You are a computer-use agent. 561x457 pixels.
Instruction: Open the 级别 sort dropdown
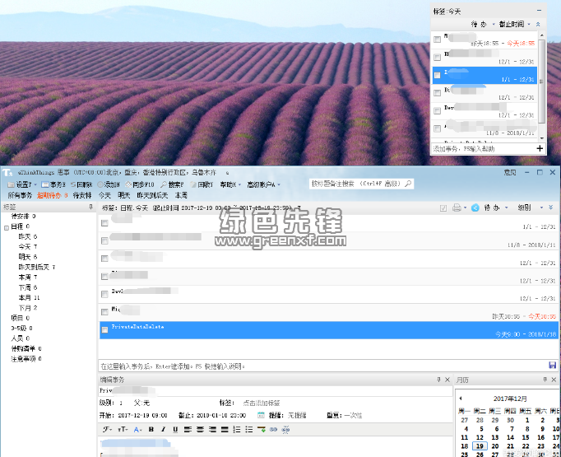tap(530, 208)
